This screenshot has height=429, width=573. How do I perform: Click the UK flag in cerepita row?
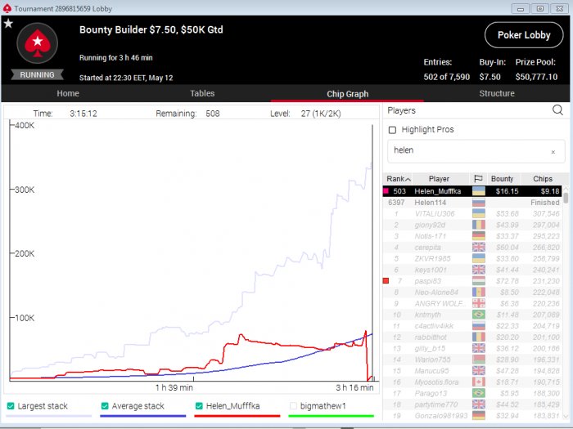click(x=479, y=248)
